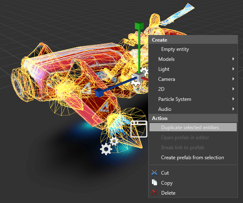Viewport: 243px width, 203px height.
Task: Click the blue Z-axis gizmo handle
Action: pos(99,93)
